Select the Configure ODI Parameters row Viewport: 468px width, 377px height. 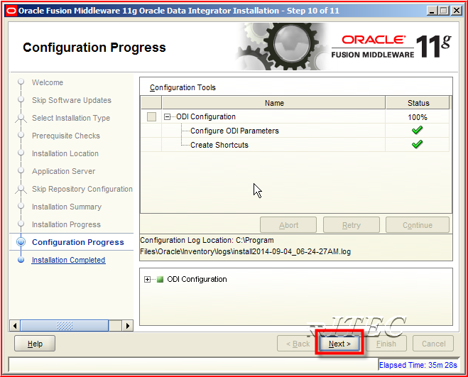pos(295,131)
